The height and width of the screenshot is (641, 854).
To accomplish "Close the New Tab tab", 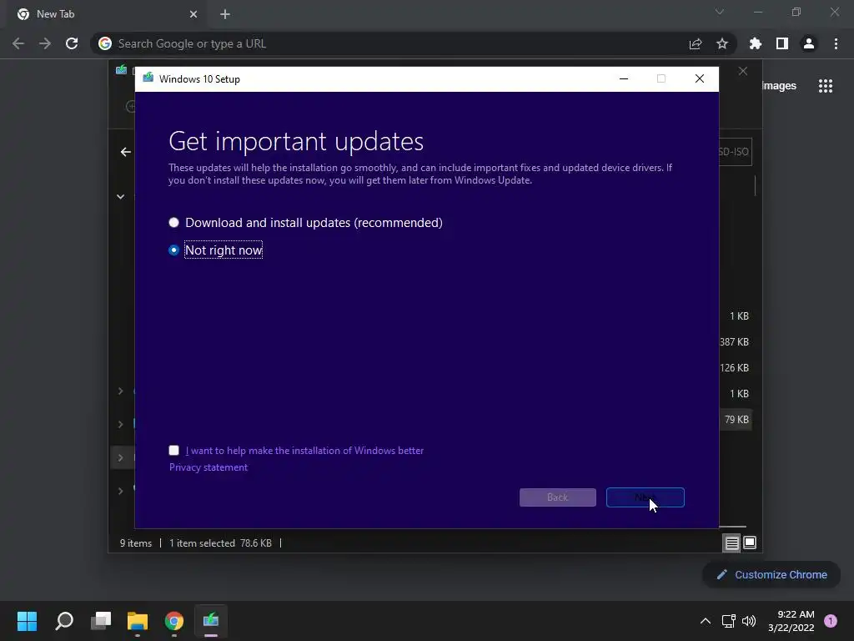I will point(193,14).
